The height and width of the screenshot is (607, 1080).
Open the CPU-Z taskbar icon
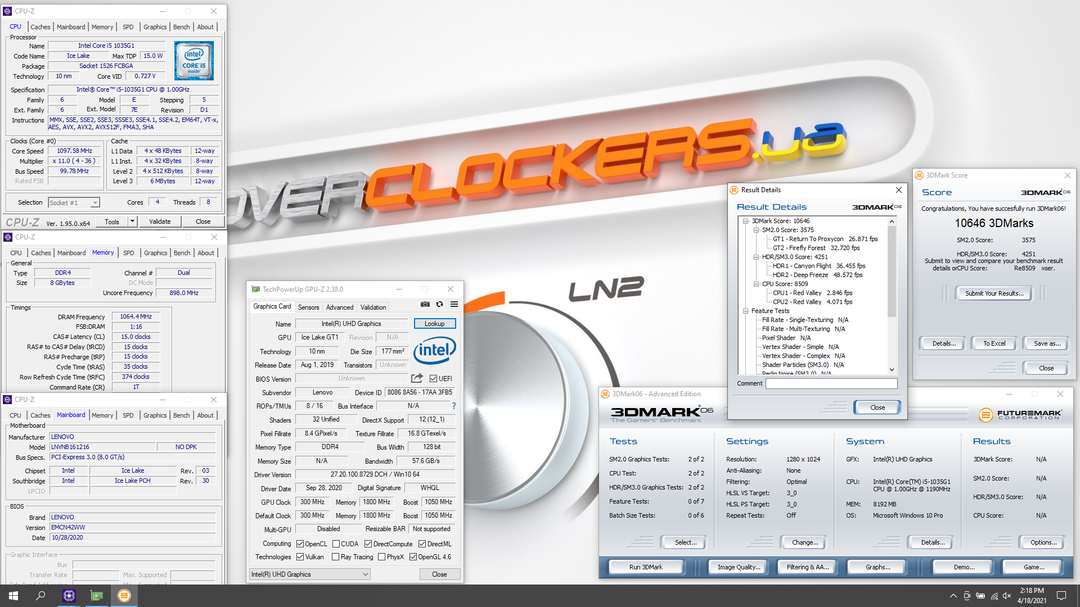tap(69, 596)
